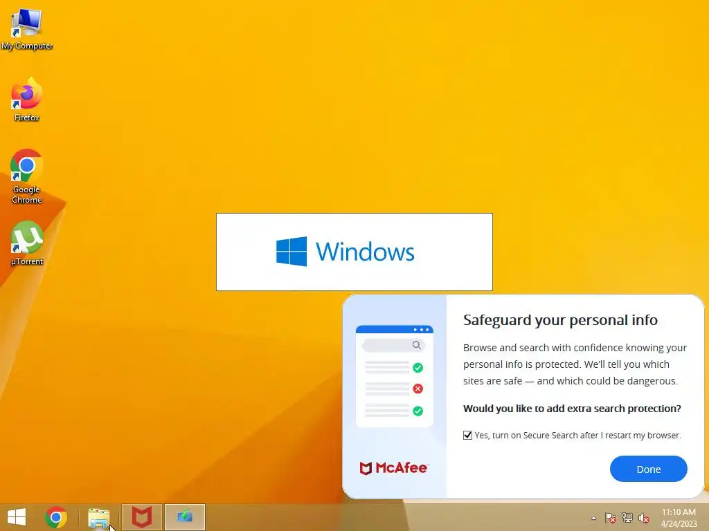Click the 'Safeguard your personal info' heading

tap(560, 320)
